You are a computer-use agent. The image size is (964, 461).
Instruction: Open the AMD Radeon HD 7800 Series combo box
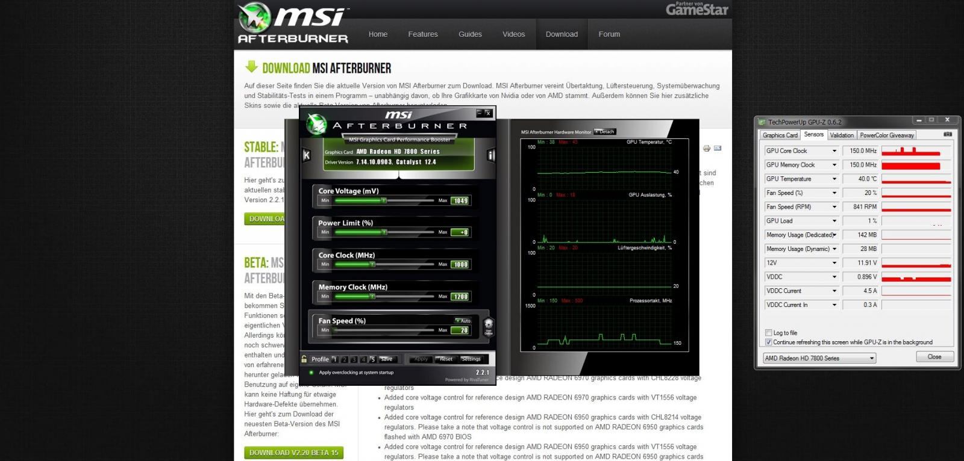[819, 358]
